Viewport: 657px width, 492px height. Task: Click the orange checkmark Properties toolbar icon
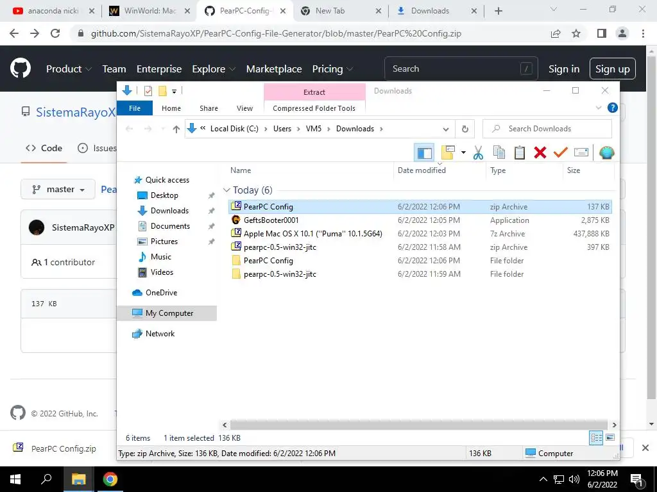click(560, 152)
